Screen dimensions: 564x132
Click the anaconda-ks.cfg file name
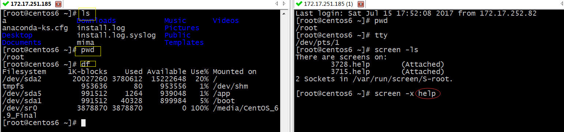pos(35,28)
